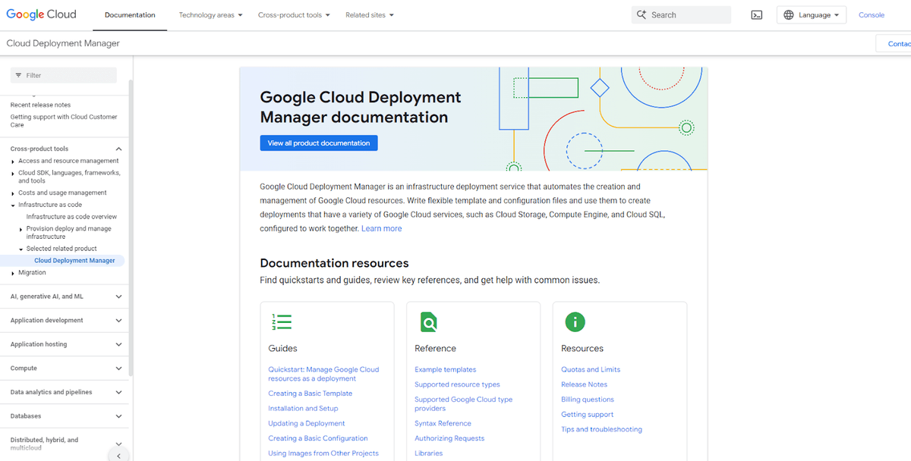The image size is (911, 461).
Task: Click the sidebar vertical scrollbar
Action: click(131, 227)
